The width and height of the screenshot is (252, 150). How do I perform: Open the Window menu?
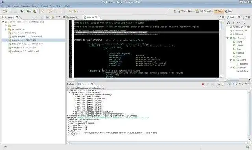(x=59, y=6)
